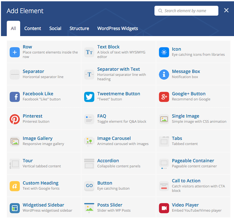
Task: Switch to the Structure tab
Action: pos(79,28)
